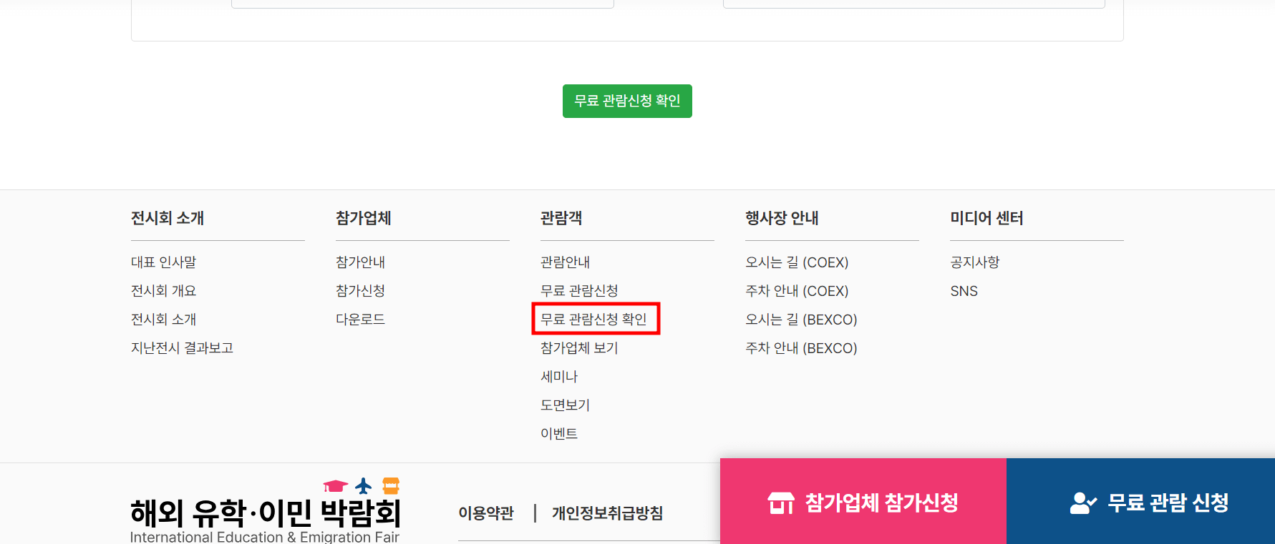Screen dimensions: 1275x544
Task: Open the 대표 인사말 footer link
Action: click(163, 262)
